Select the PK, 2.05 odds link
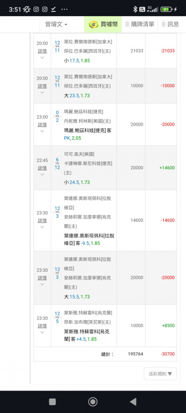Viewport: 186px width, 413px height. click(x=72, y=138)
